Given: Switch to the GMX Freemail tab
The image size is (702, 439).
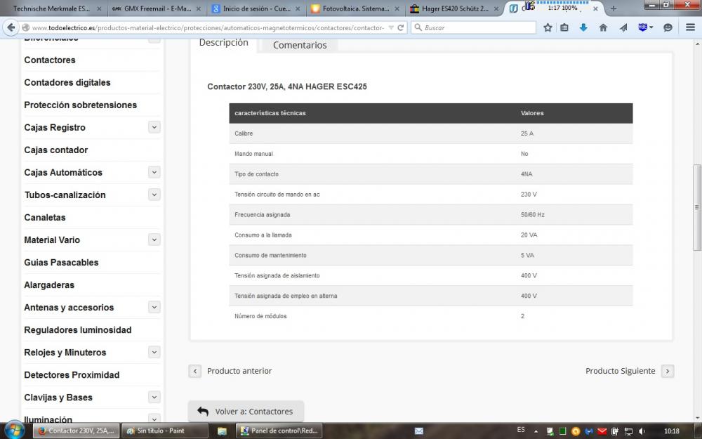Looking at the screenshot, I should 152,8.
